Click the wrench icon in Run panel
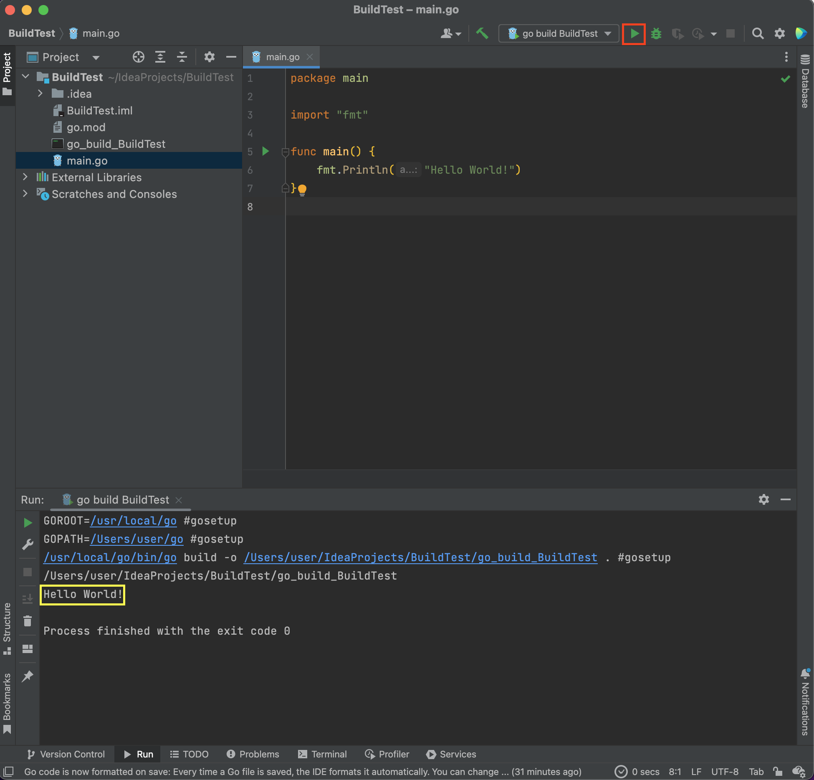814x780 pixels. (28, 544)
